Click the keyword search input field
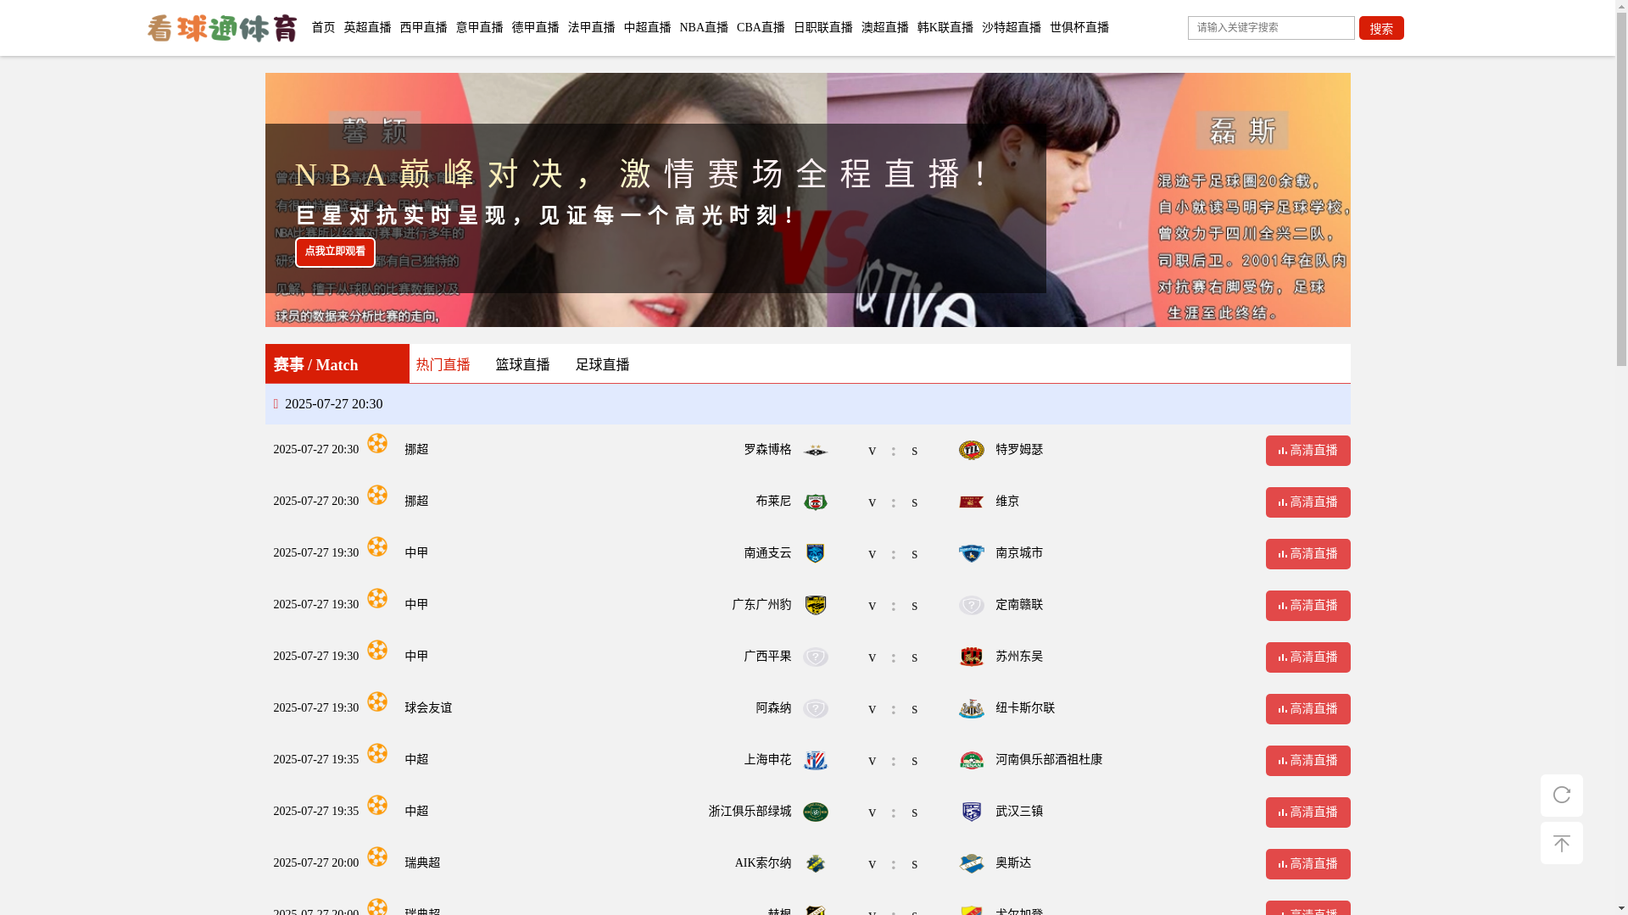This screenshot has height=915, width=1628. (1271, 28)
